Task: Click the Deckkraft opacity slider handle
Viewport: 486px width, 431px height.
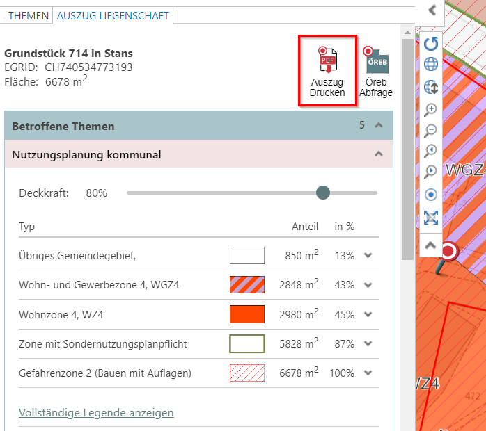Action: point(322,193)
